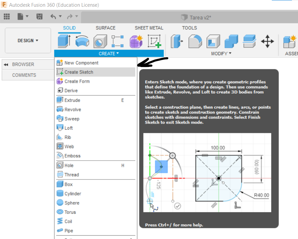Create a Box primitive from menu
This screenshot has width=298, height=239.
(x=96, y=184)
